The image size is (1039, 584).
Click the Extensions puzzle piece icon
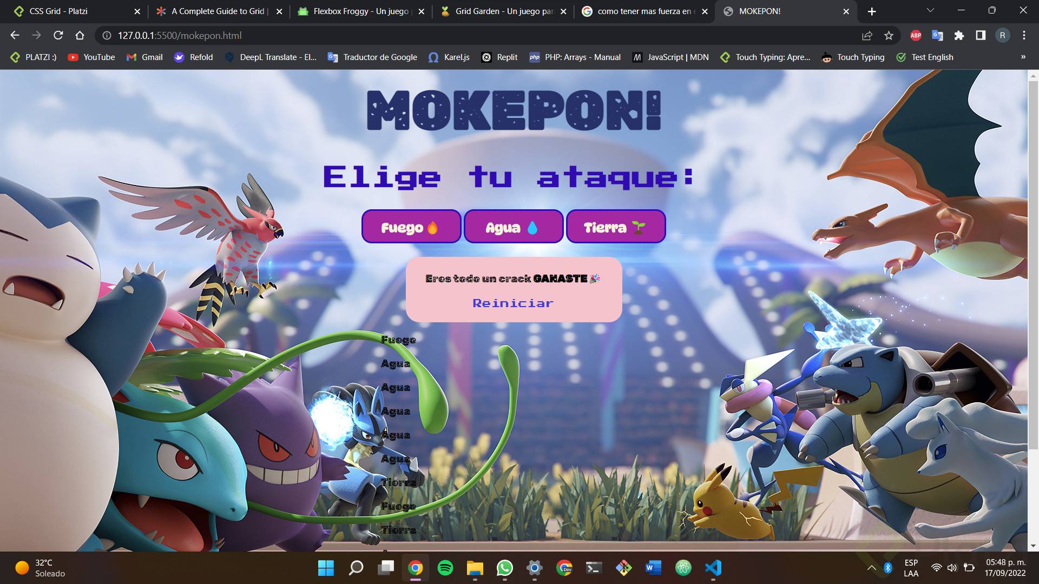coord(959,36)
